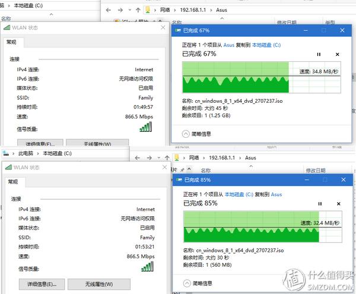This screenshot has height=294, width=356.
Task: Click the 67% transfer speed graph
Action: pos(262,77)
